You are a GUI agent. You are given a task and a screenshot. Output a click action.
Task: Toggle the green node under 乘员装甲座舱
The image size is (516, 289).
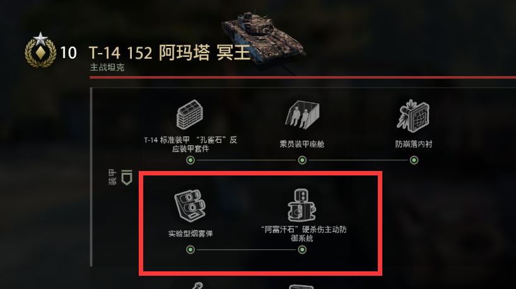302,160
